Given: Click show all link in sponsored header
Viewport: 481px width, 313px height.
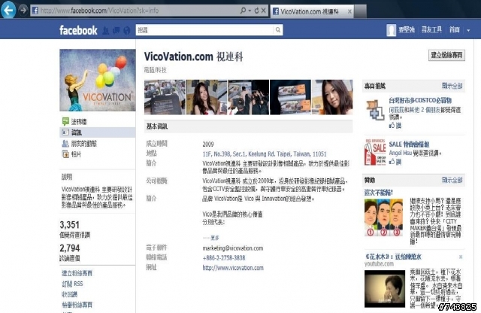Looking at the screenshot, I should pos(452,180).
